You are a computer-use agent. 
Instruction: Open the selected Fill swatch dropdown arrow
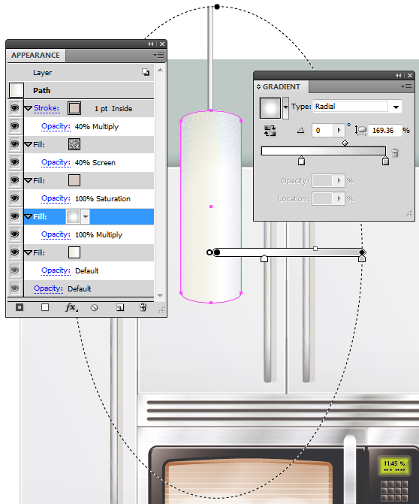[86, 216]
